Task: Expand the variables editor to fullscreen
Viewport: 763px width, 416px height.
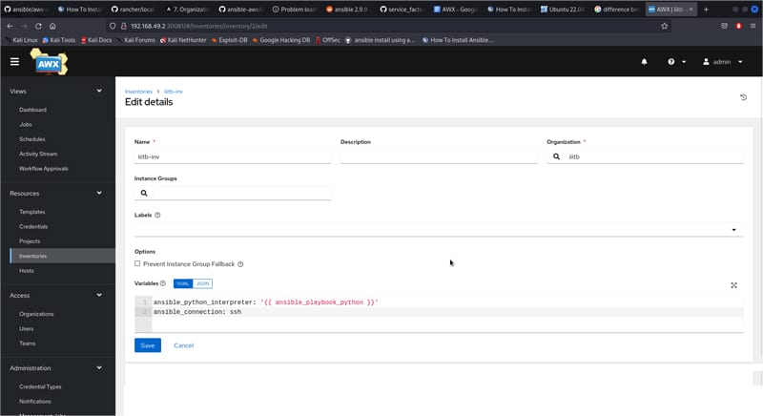Action: [733, 284]
